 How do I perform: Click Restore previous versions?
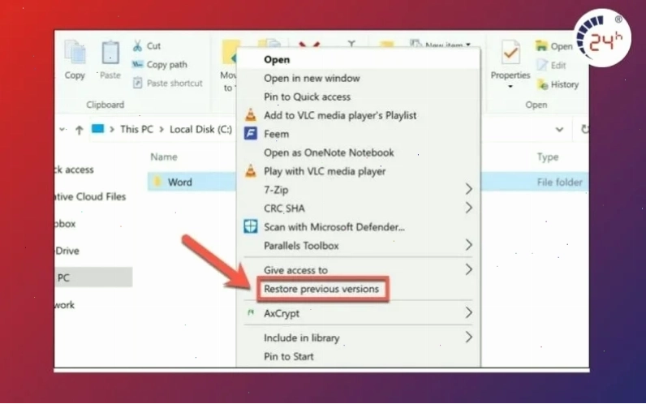(x=321, y=289)
